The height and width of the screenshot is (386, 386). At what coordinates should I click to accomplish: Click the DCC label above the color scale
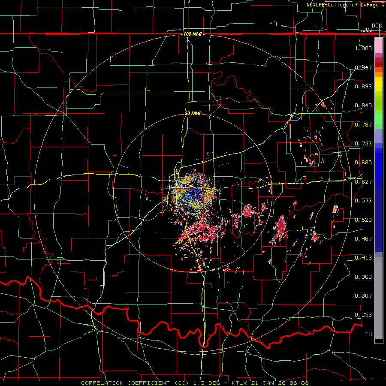(377, 26)
